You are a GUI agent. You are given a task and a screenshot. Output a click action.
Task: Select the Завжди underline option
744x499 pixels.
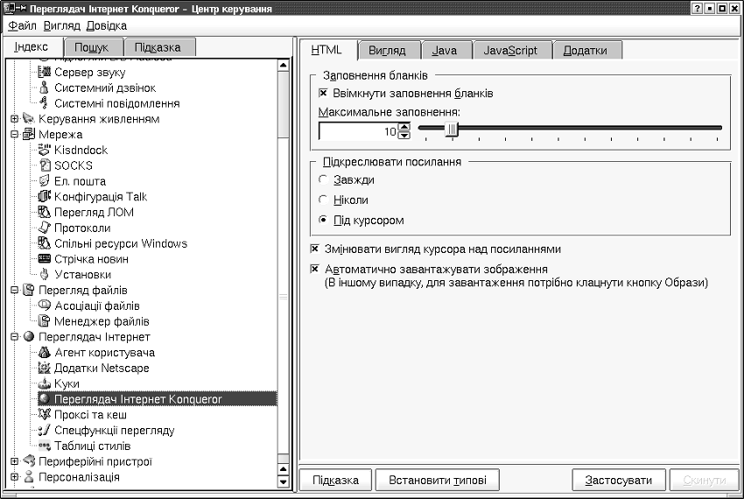[x=323, y=179]
